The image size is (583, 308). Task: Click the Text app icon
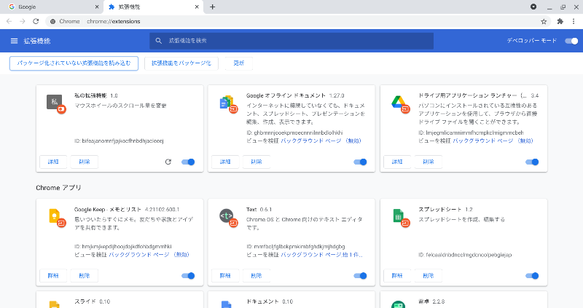(x=228, y=218)
